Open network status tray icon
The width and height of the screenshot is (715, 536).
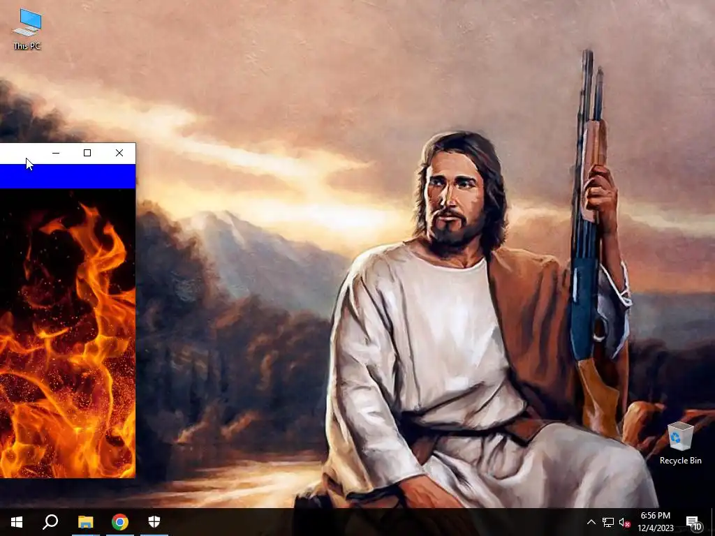pos(608,522)
